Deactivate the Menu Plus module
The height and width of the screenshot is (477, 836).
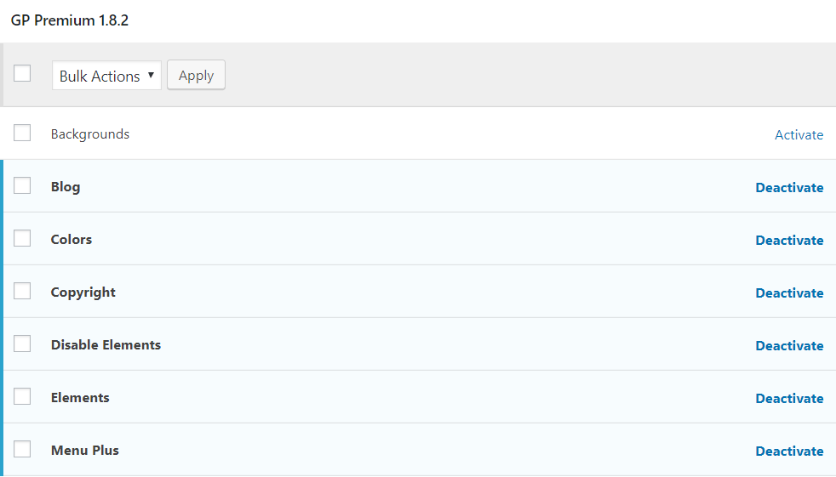pos(789,451)
